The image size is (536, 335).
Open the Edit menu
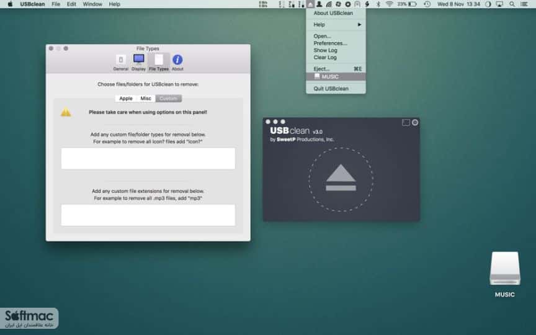tap(71, 4)
